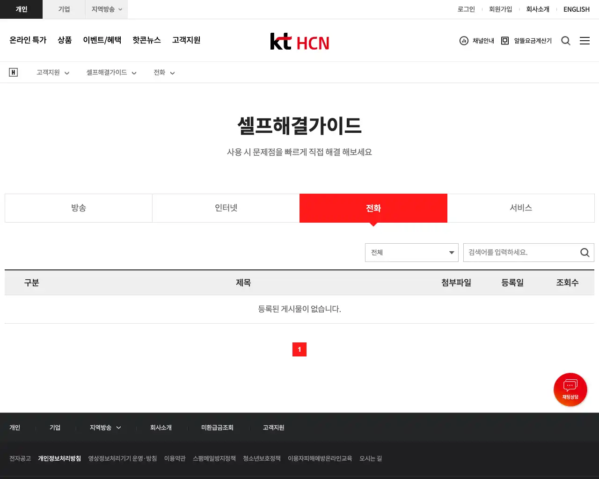Open the 온라인 특가 menu
599x479 pixels.
coord(28,40)
